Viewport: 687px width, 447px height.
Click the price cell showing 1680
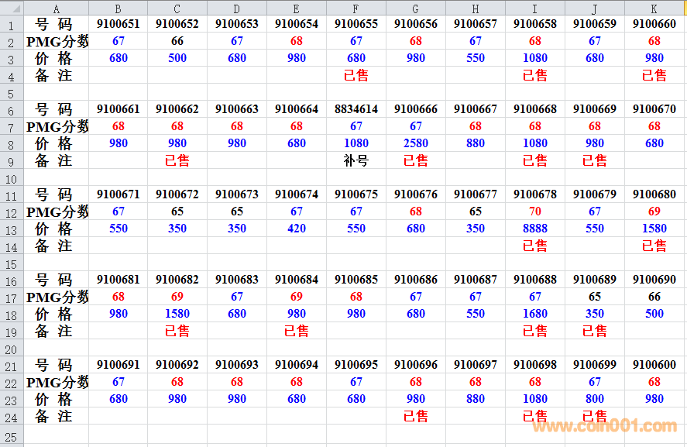click(x=534, y=314)
